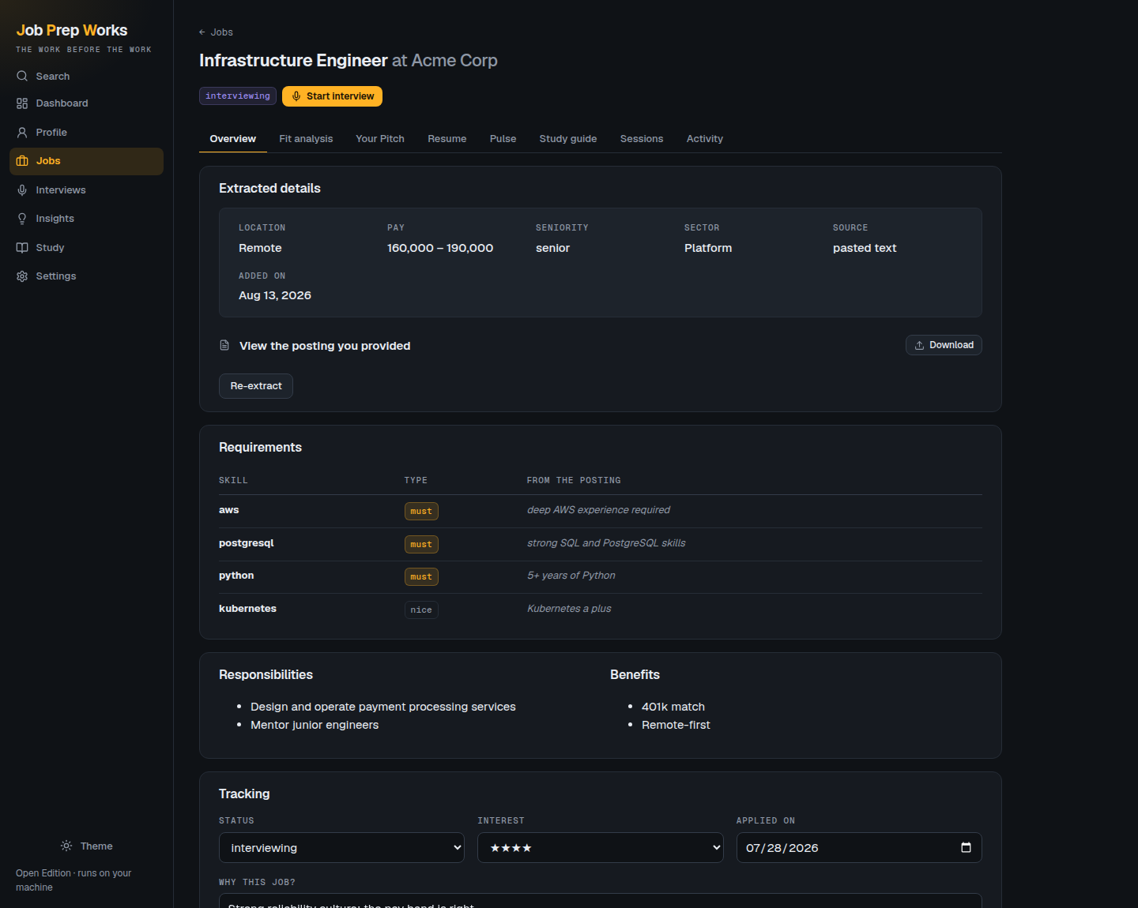1138x908 pixels.
Task: Open the Study guide tab
Action: tap(568, 139)
